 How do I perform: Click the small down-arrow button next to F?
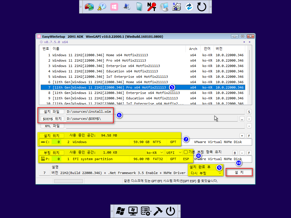(242, 136)
